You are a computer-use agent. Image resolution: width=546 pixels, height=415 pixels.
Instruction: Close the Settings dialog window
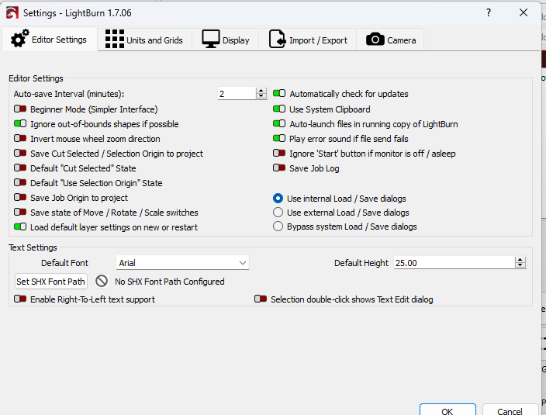(x=524, y=13)
